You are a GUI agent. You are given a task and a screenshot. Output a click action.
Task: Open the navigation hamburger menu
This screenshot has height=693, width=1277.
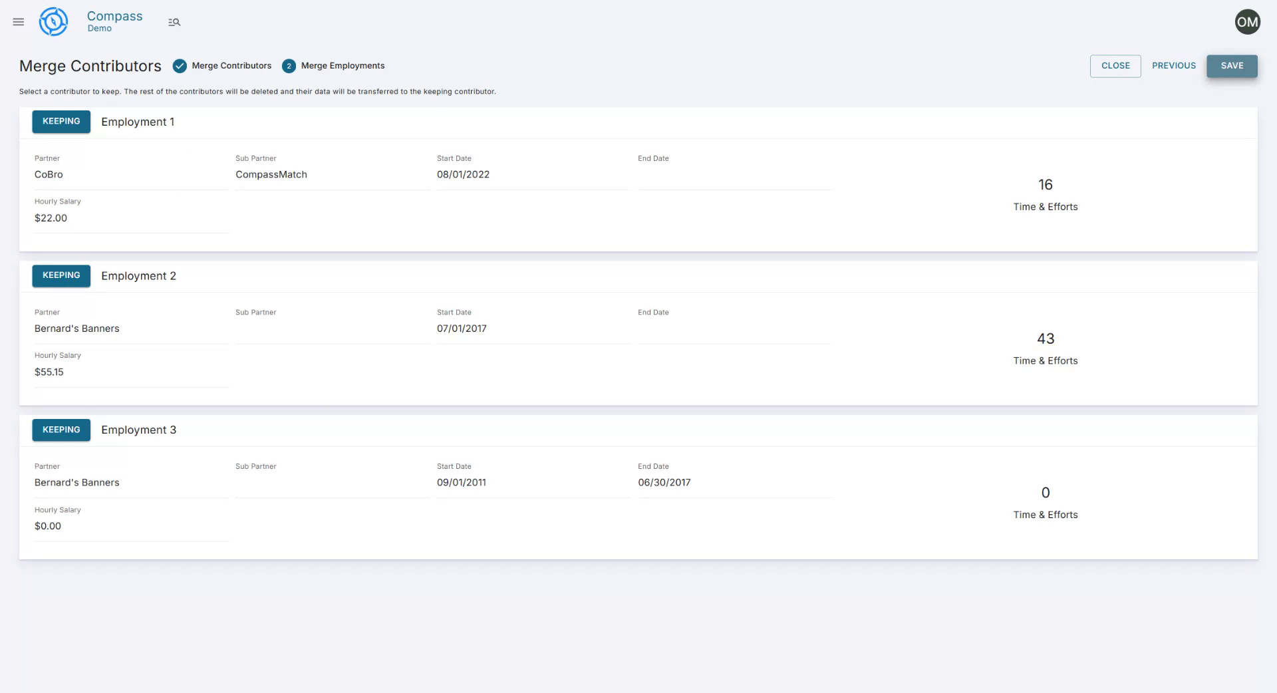[x=18, y=21]
